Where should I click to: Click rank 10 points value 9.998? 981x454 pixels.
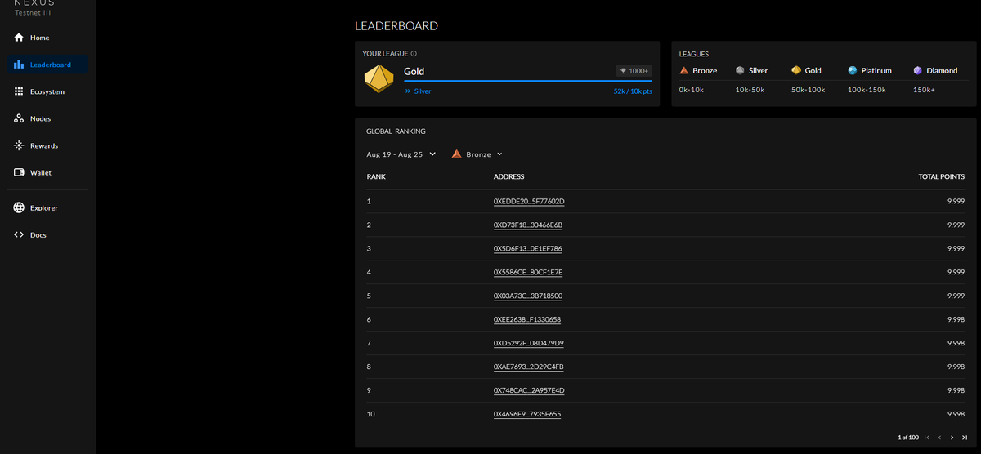[956, 414]
